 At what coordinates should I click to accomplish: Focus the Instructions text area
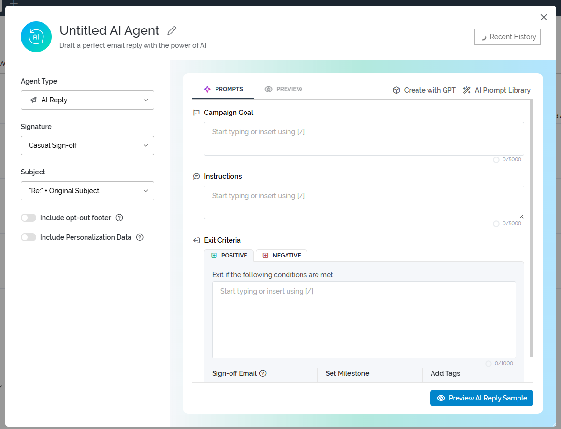364,202
